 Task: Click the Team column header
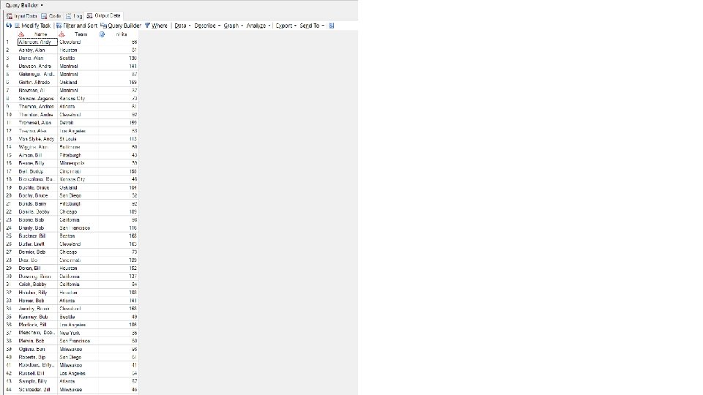(81, 34)
